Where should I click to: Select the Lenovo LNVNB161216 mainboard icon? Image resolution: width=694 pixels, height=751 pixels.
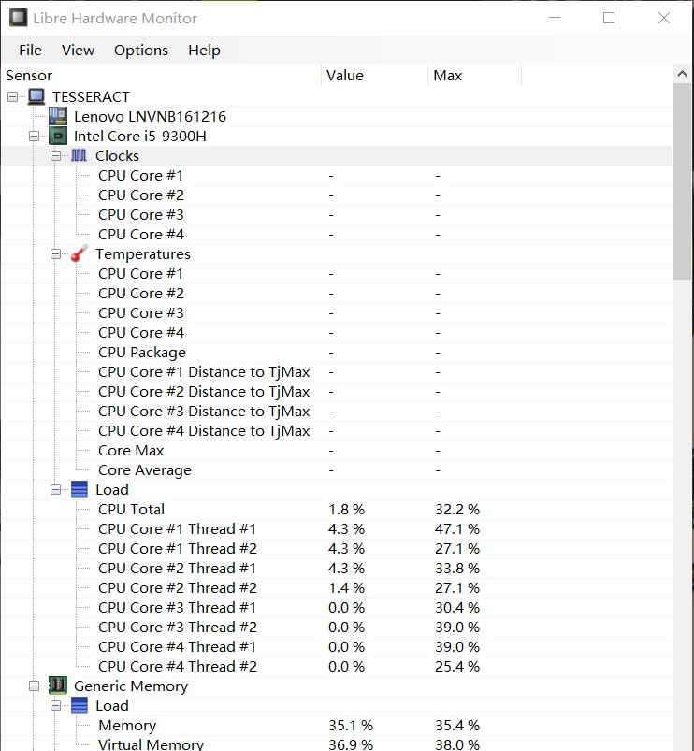pyautogui.click(x=59, y=116)
